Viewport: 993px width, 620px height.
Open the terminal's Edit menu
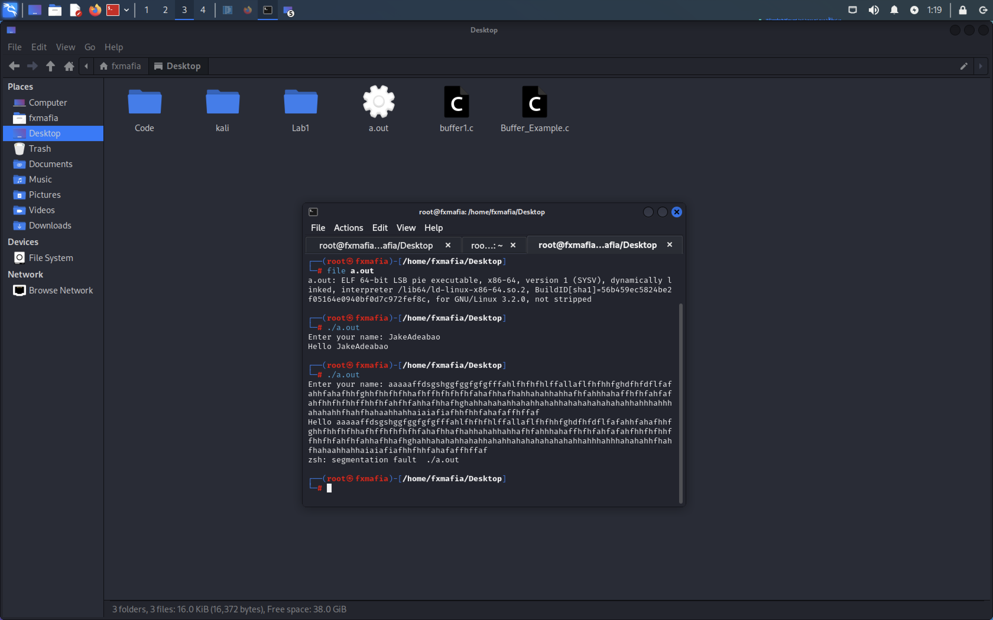coord(379,228)
